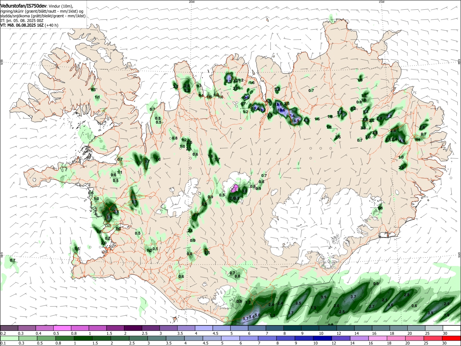The image size is (461, 346).
Task: Pick the dusky mauve 0.2 swatch, upper row
Action: [9, 328]
